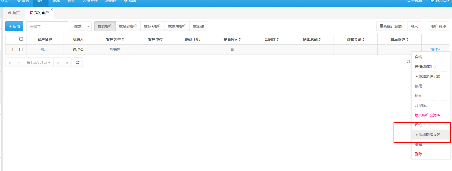Go to the first page of results
This screenshot has width=452, height=171.
pos(10,62)
